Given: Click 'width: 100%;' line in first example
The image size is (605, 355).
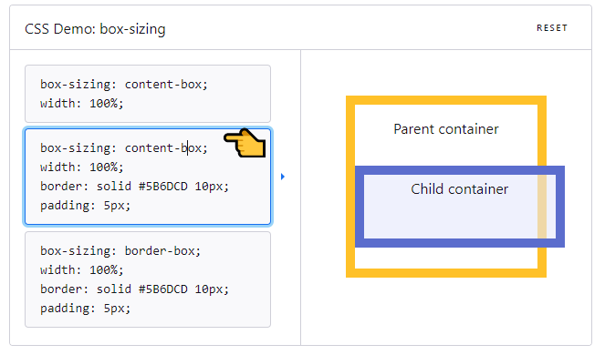Looking at the screenshot, I should [82, 104].
